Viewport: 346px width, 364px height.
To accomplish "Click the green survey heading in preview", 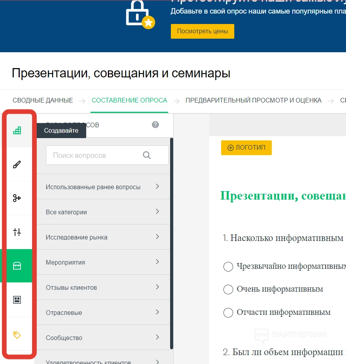I will pos(283,196).
